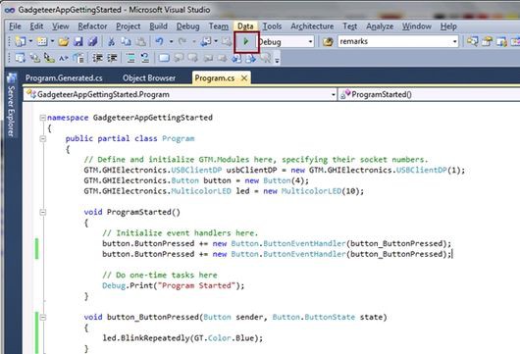
Task: Uncomment the selected lines icon
Action: (x=145, y=58)
